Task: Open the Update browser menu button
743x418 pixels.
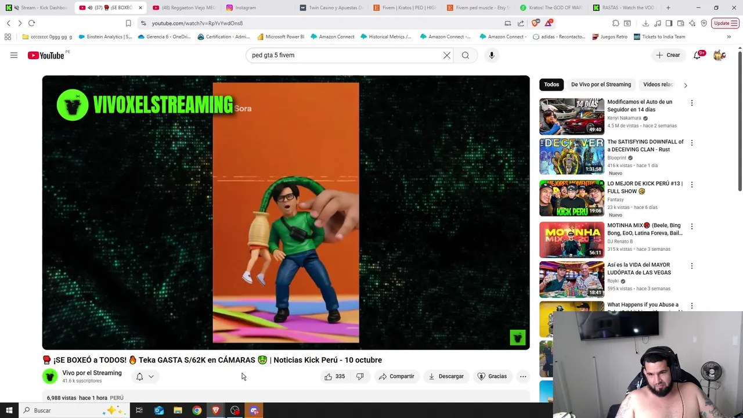Action: (x=725, y=23)
